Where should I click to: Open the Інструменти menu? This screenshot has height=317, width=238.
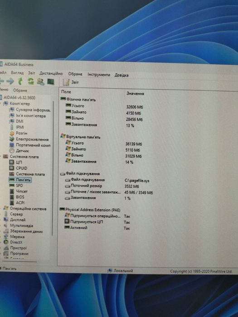99,75
